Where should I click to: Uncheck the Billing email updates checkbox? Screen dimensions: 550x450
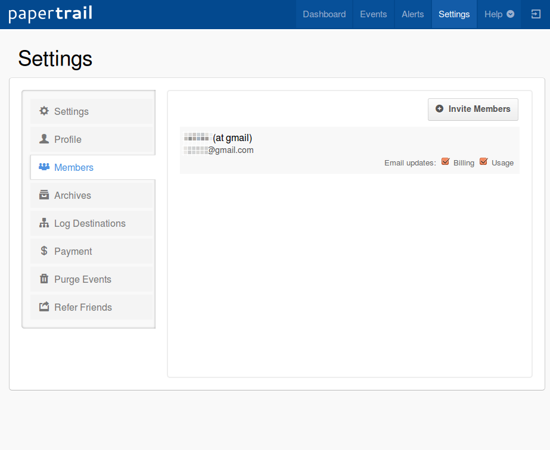(445, 162)
